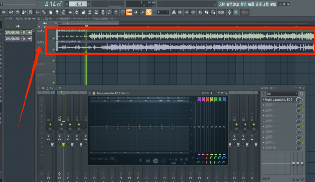The height and width of the screenshot is (182, 315).
Task: Click the playlist magnet snap icon
Action: coord(11,18)
